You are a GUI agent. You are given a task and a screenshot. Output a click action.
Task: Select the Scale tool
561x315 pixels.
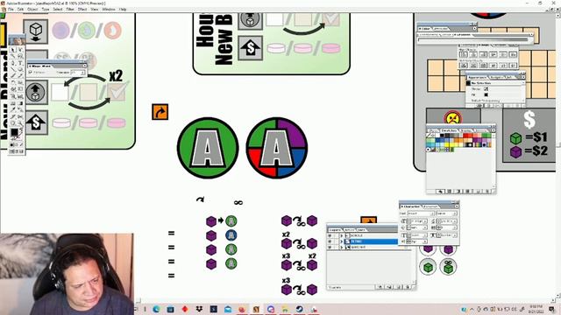(x=20, y=82)
